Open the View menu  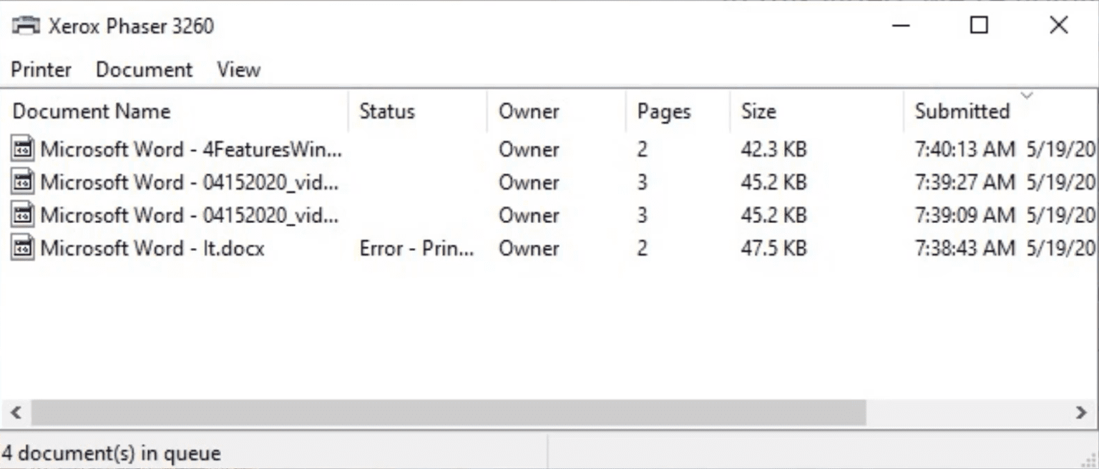[238, 69]
